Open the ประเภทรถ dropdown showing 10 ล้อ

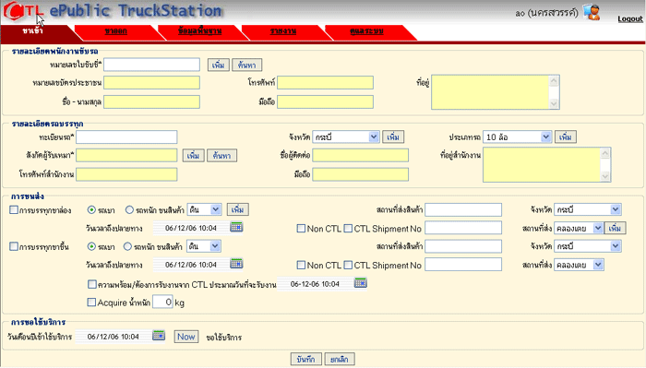coord(517,137)
